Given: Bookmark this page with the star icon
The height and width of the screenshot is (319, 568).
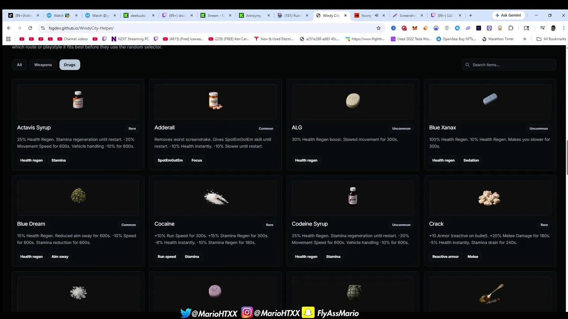Looking at the screenshot, I should coord(379,28).
